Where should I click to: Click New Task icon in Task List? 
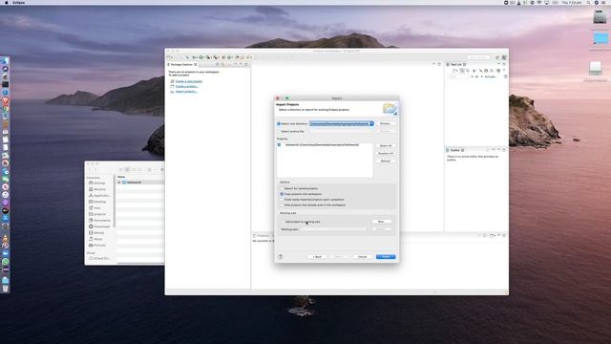pos(453,71)
